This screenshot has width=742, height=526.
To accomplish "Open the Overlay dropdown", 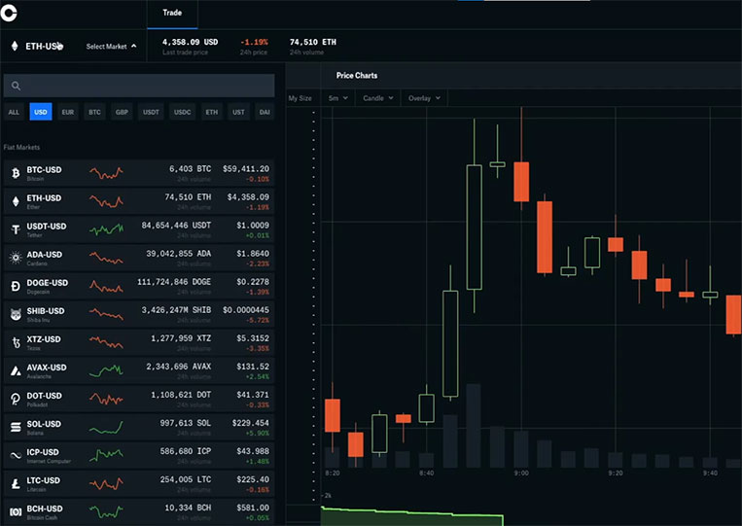I will click(424, 98).
